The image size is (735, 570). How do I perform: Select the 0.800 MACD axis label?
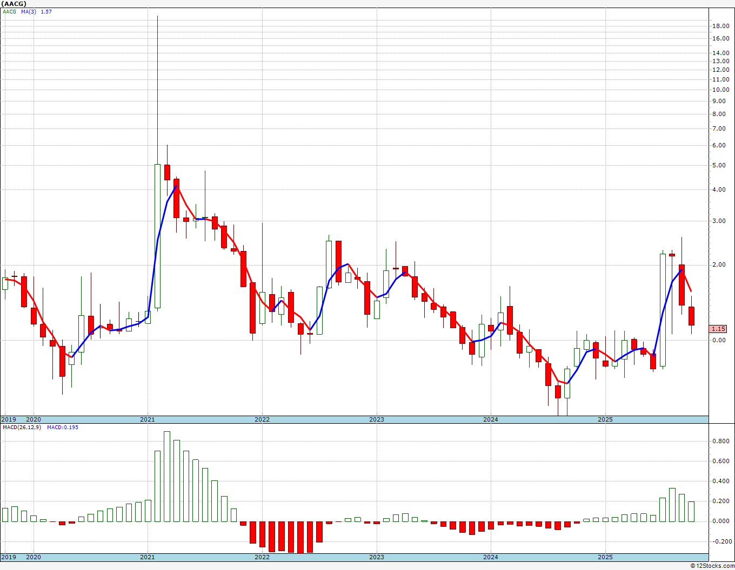click(720, 441)
